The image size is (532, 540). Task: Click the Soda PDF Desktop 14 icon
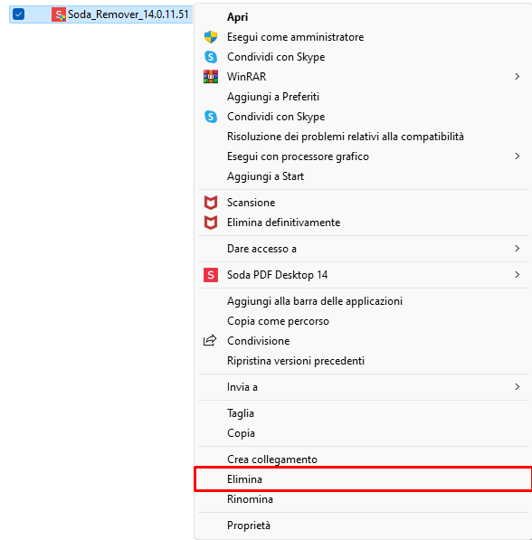click(x=211, y=275)
